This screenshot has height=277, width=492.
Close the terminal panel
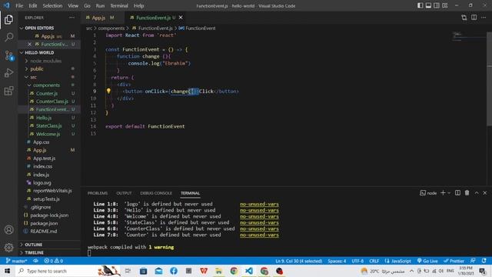click(x=485, y=193)
